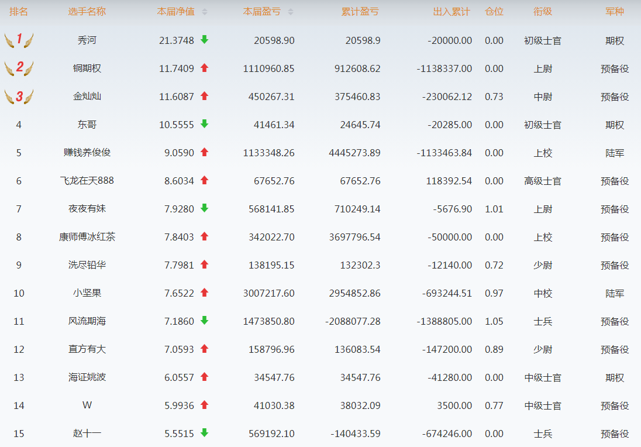Image resolution: width=641 pixels, height=447 pixels.
Task: Click rank 1 laurel badge icon
Action: click(x=19, y=40)
